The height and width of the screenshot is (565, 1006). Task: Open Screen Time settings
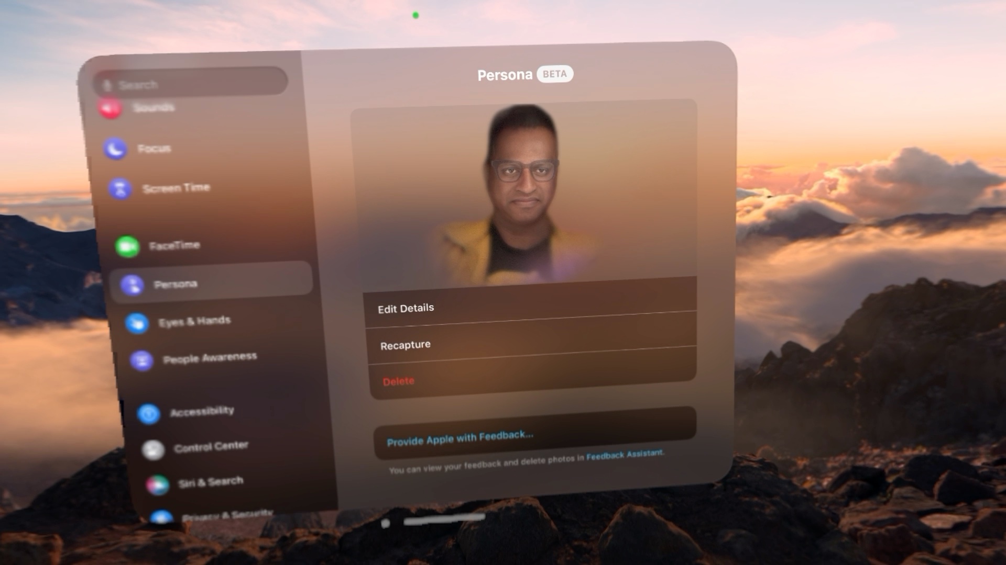click(175, 188)
